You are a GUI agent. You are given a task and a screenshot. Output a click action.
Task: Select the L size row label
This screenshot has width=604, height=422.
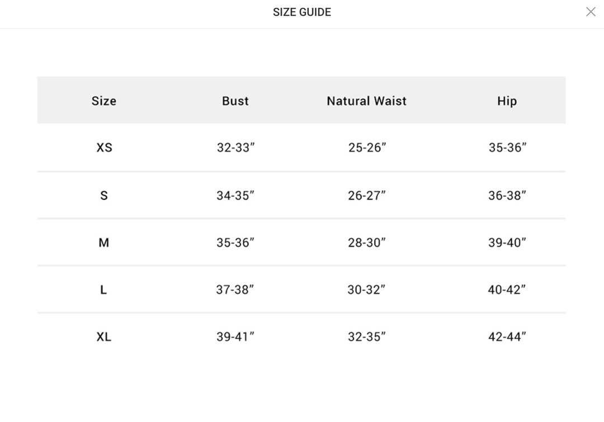coord(103,290)
